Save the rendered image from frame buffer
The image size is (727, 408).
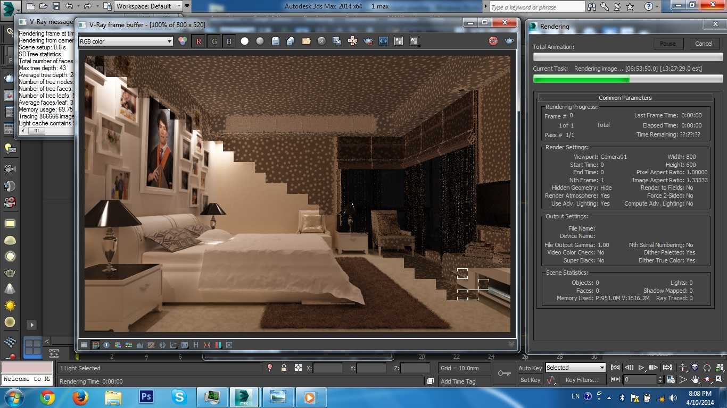coord(275,41)
